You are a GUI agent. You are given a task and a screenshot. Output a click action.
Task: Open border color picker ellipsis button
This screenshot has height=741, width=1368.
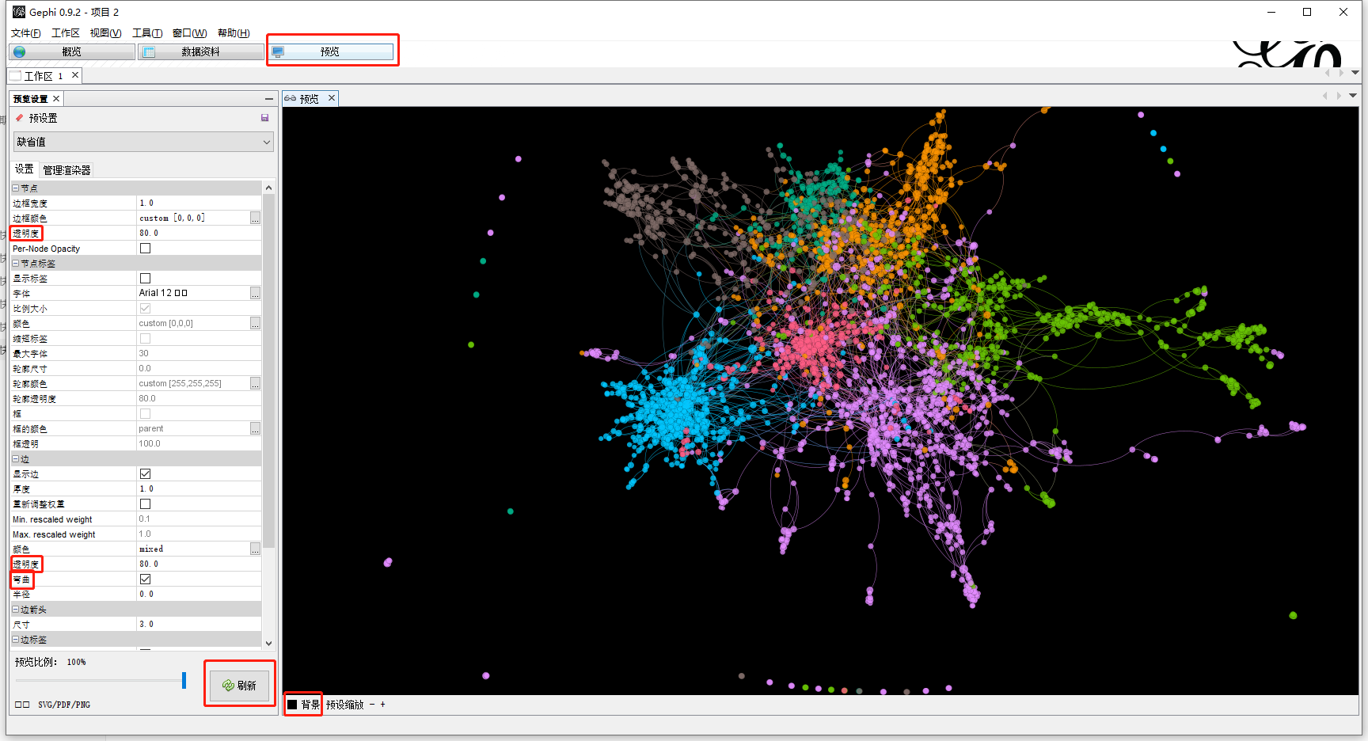point(255,218)
